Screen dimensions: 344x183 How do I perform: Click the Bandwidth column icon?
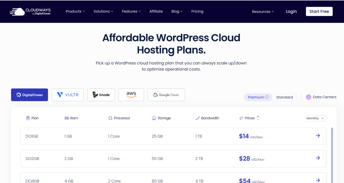pos(197,118)
